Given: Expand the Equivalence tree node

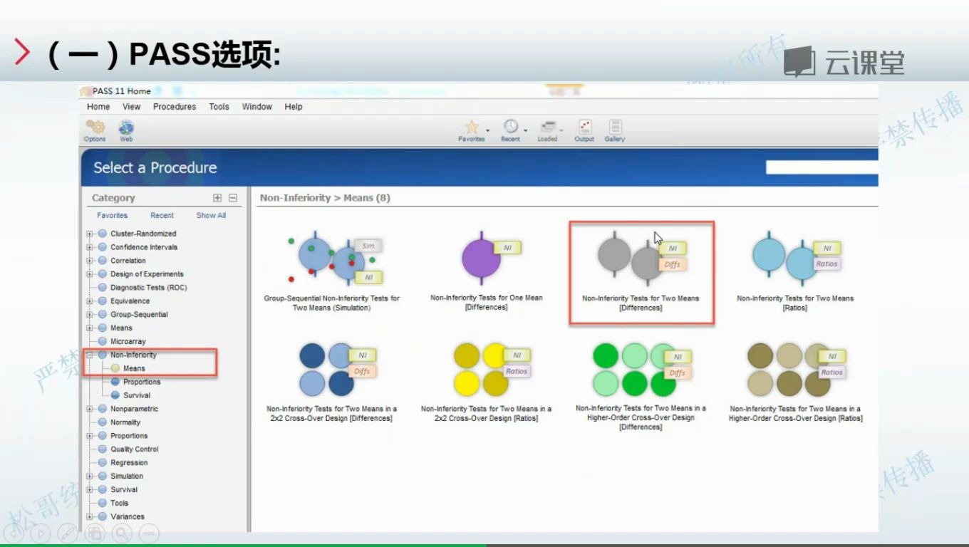Looking at the screenshot, I should click(90, 301).
